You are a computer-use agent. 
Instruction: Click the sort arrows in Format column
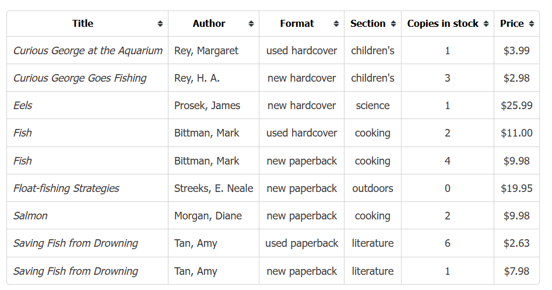click(x=336, y=24)
